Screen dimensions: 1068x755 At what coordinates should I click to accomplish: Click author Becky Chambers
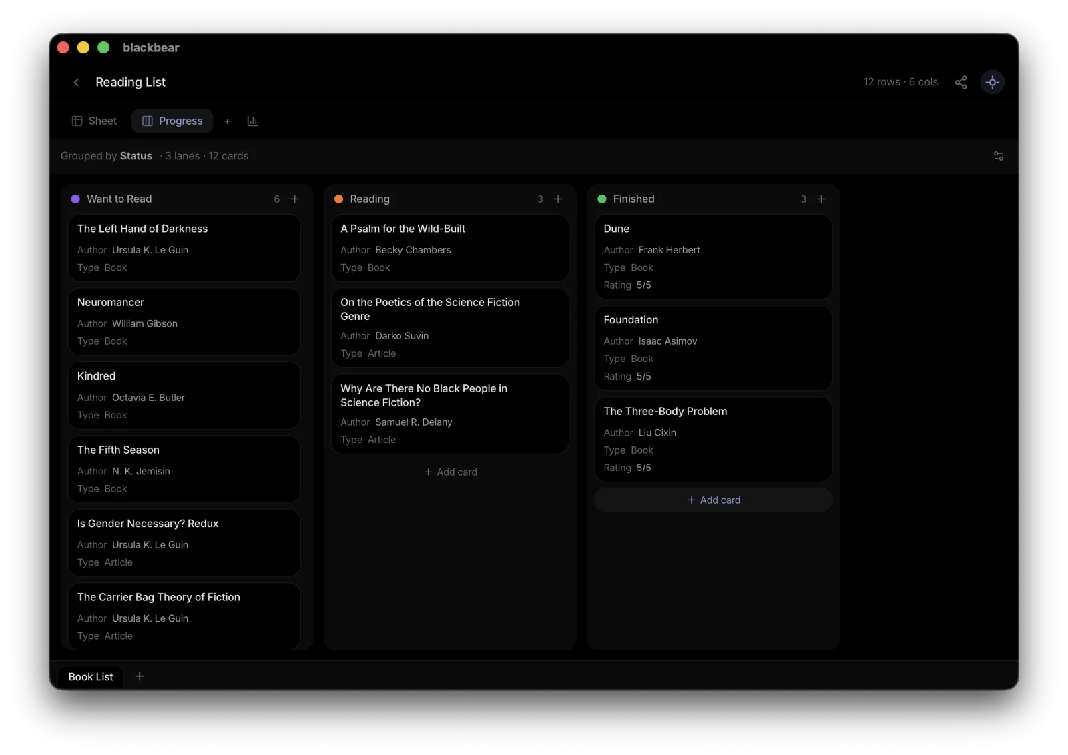(413, 250)
